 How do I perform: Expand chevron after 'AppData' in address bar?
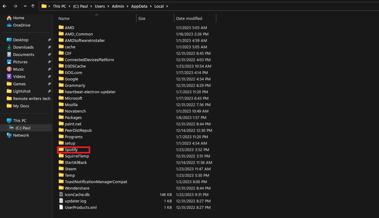coord(151,6)
